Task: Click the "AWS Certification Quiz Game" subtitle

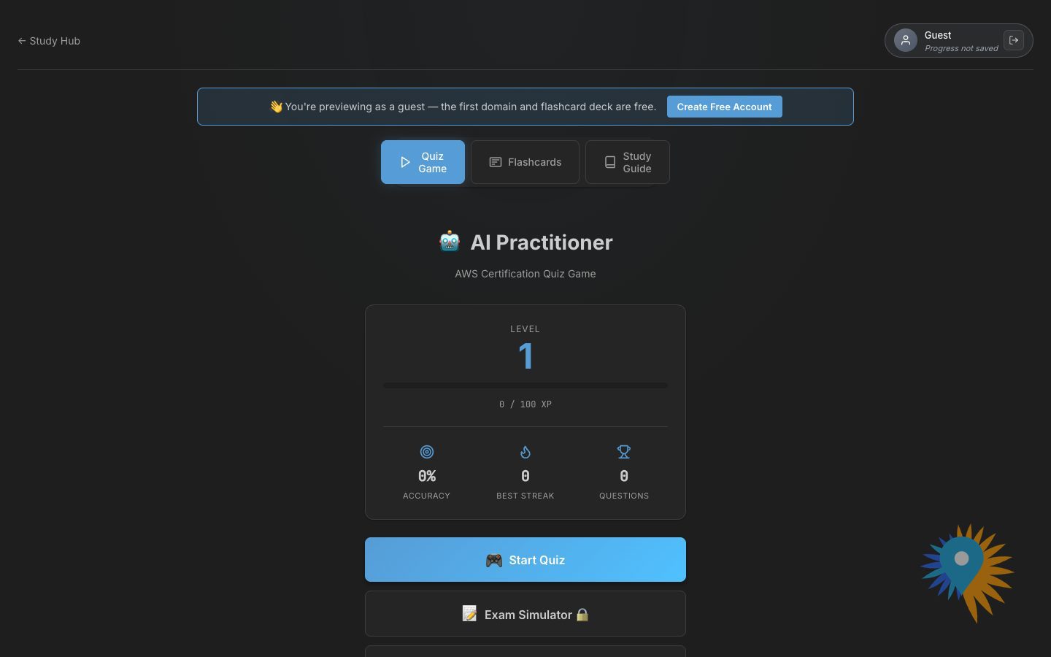Action: point(525,274)
